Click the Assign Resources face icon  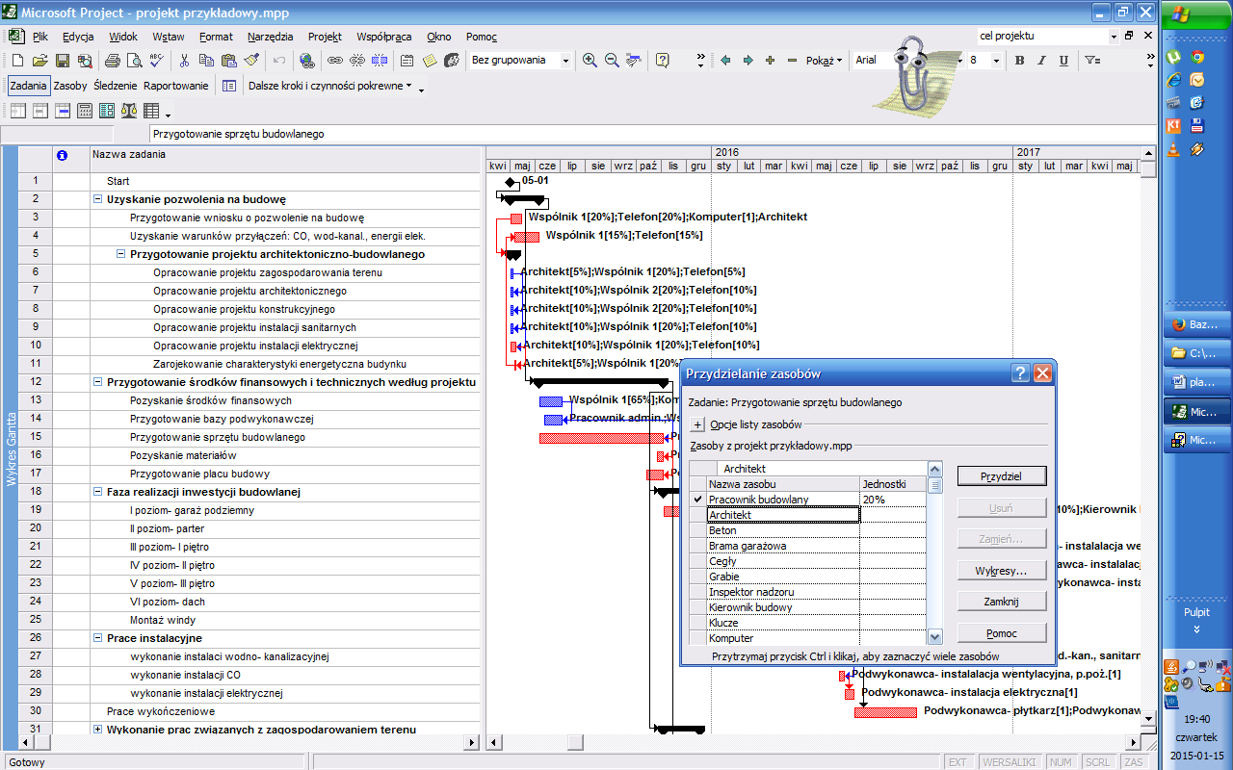[x=452, y=61]
